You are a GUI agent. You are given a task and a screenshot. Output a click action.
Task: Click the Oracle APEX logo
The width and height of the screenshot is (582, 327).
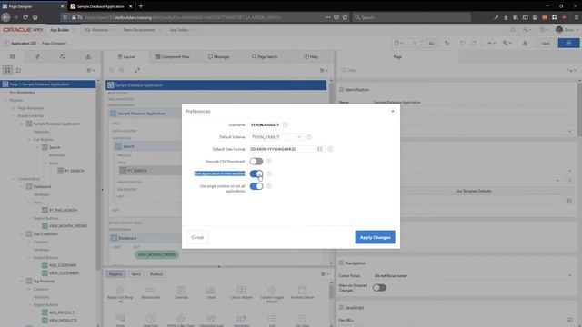(23, 30)
